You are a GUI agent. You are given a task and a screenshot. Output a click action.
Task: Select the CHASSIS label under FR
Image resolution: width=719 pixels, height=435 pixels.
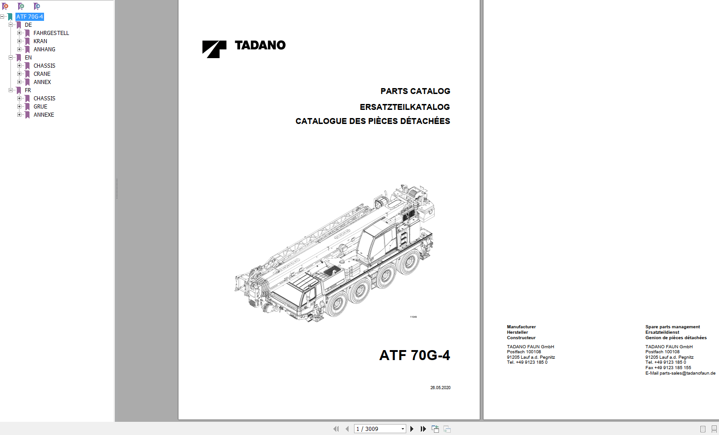(44, 99)
